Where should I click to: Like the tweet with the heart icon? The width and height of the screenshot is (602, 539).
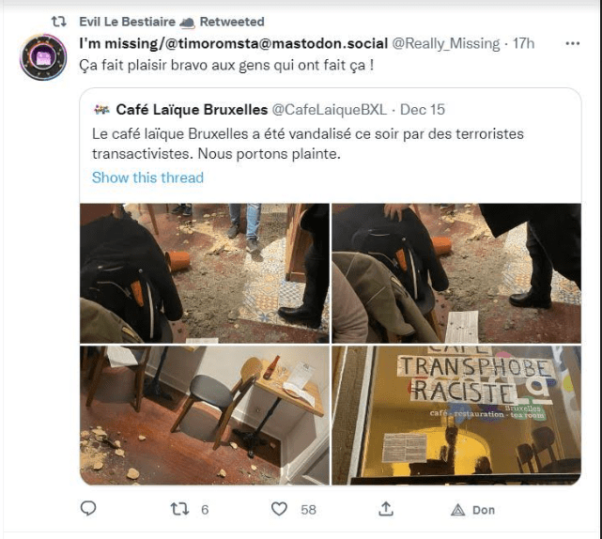pos(279,509)
